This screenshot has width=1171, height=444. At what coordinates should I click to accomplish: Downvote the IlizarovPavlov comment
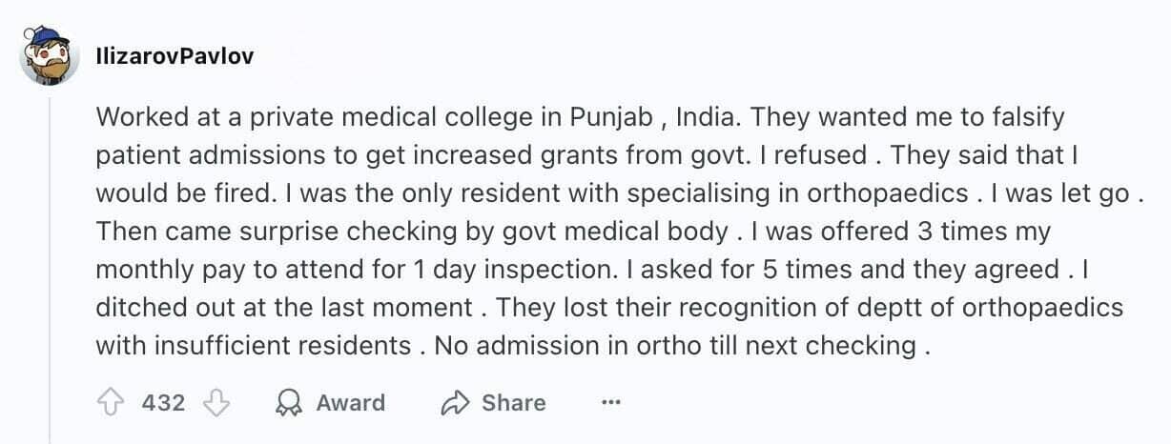(217, 403)
